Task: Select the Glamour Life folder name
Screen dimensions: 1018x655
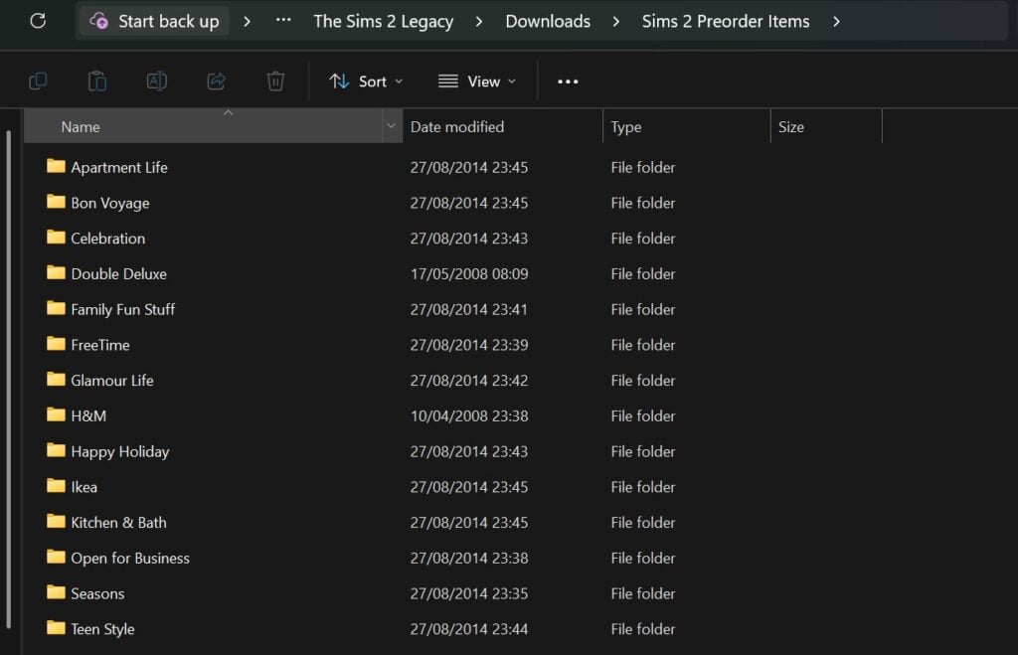Action: point(111,381)
